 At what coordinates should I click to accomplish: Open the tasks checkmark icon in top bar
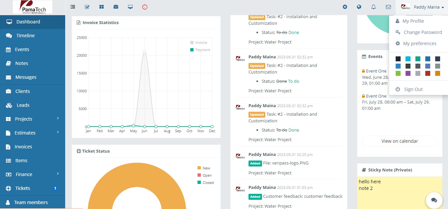click(x=87, y=7)
